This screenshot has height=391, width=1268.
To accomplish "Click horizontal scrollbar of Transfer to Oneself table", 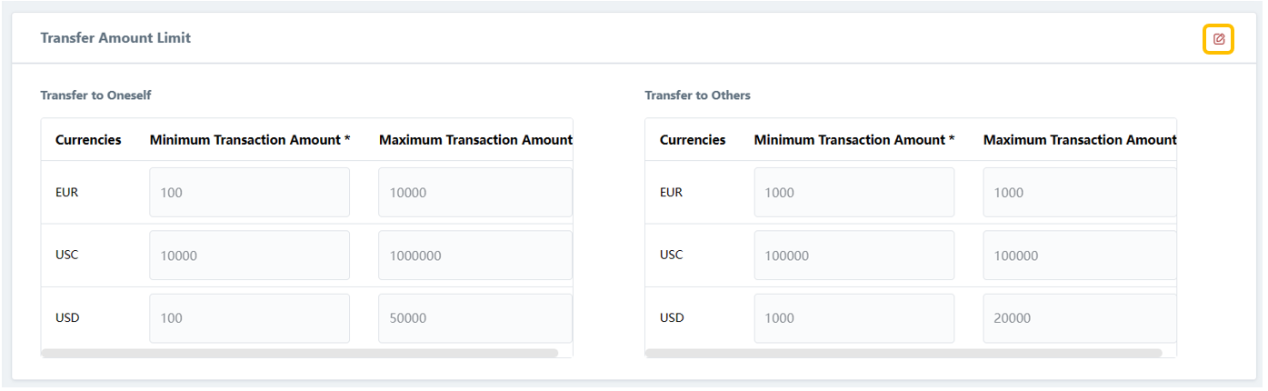I will click(x=300, y=353).
